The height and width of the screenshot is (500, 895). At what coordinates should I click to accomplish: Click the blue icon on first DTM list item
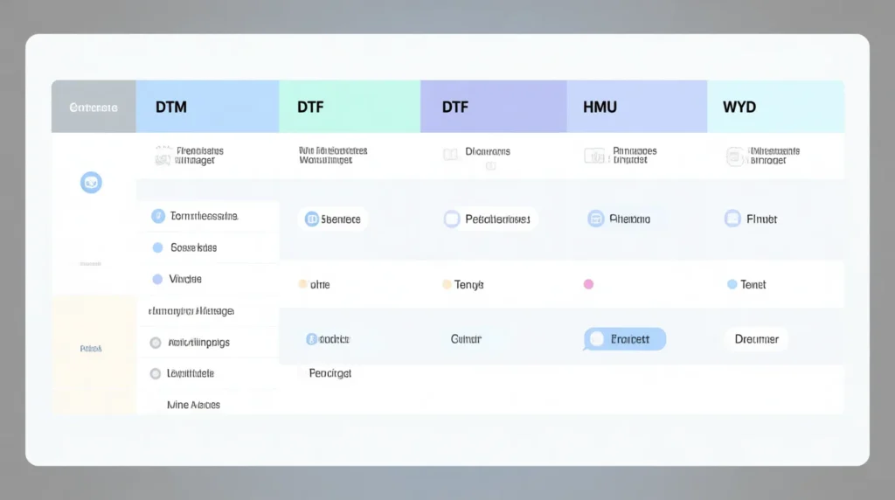[x=157, y=216]
